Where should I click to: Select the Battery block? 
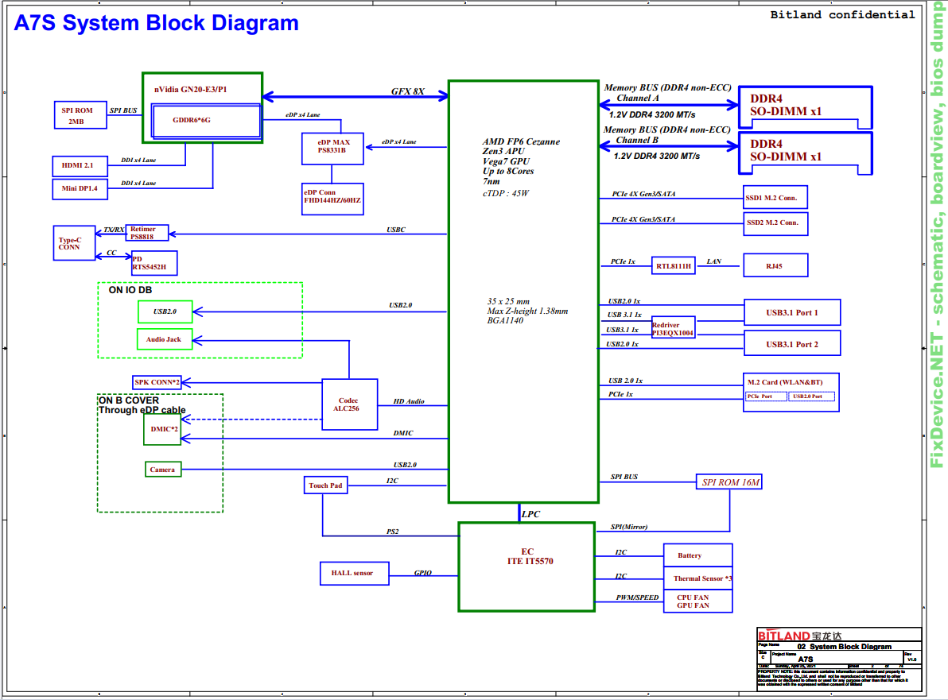click(x=697, y=555)
